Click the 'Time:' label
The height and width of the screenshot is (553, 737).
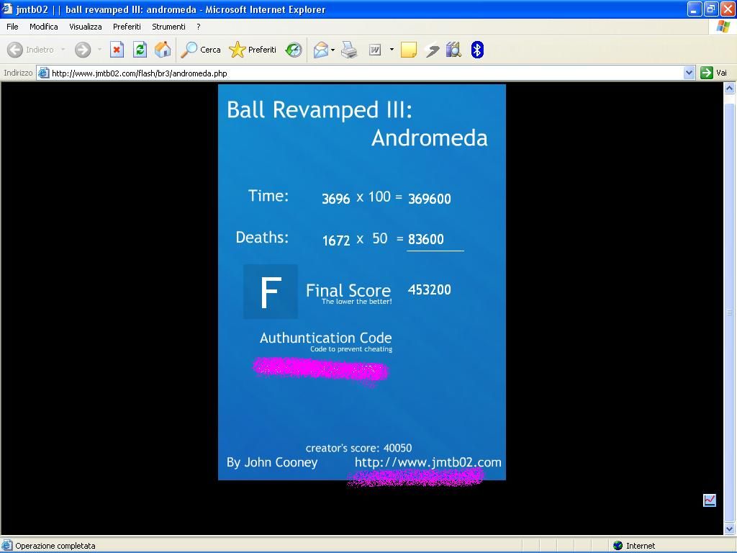(x=268, y=196)
